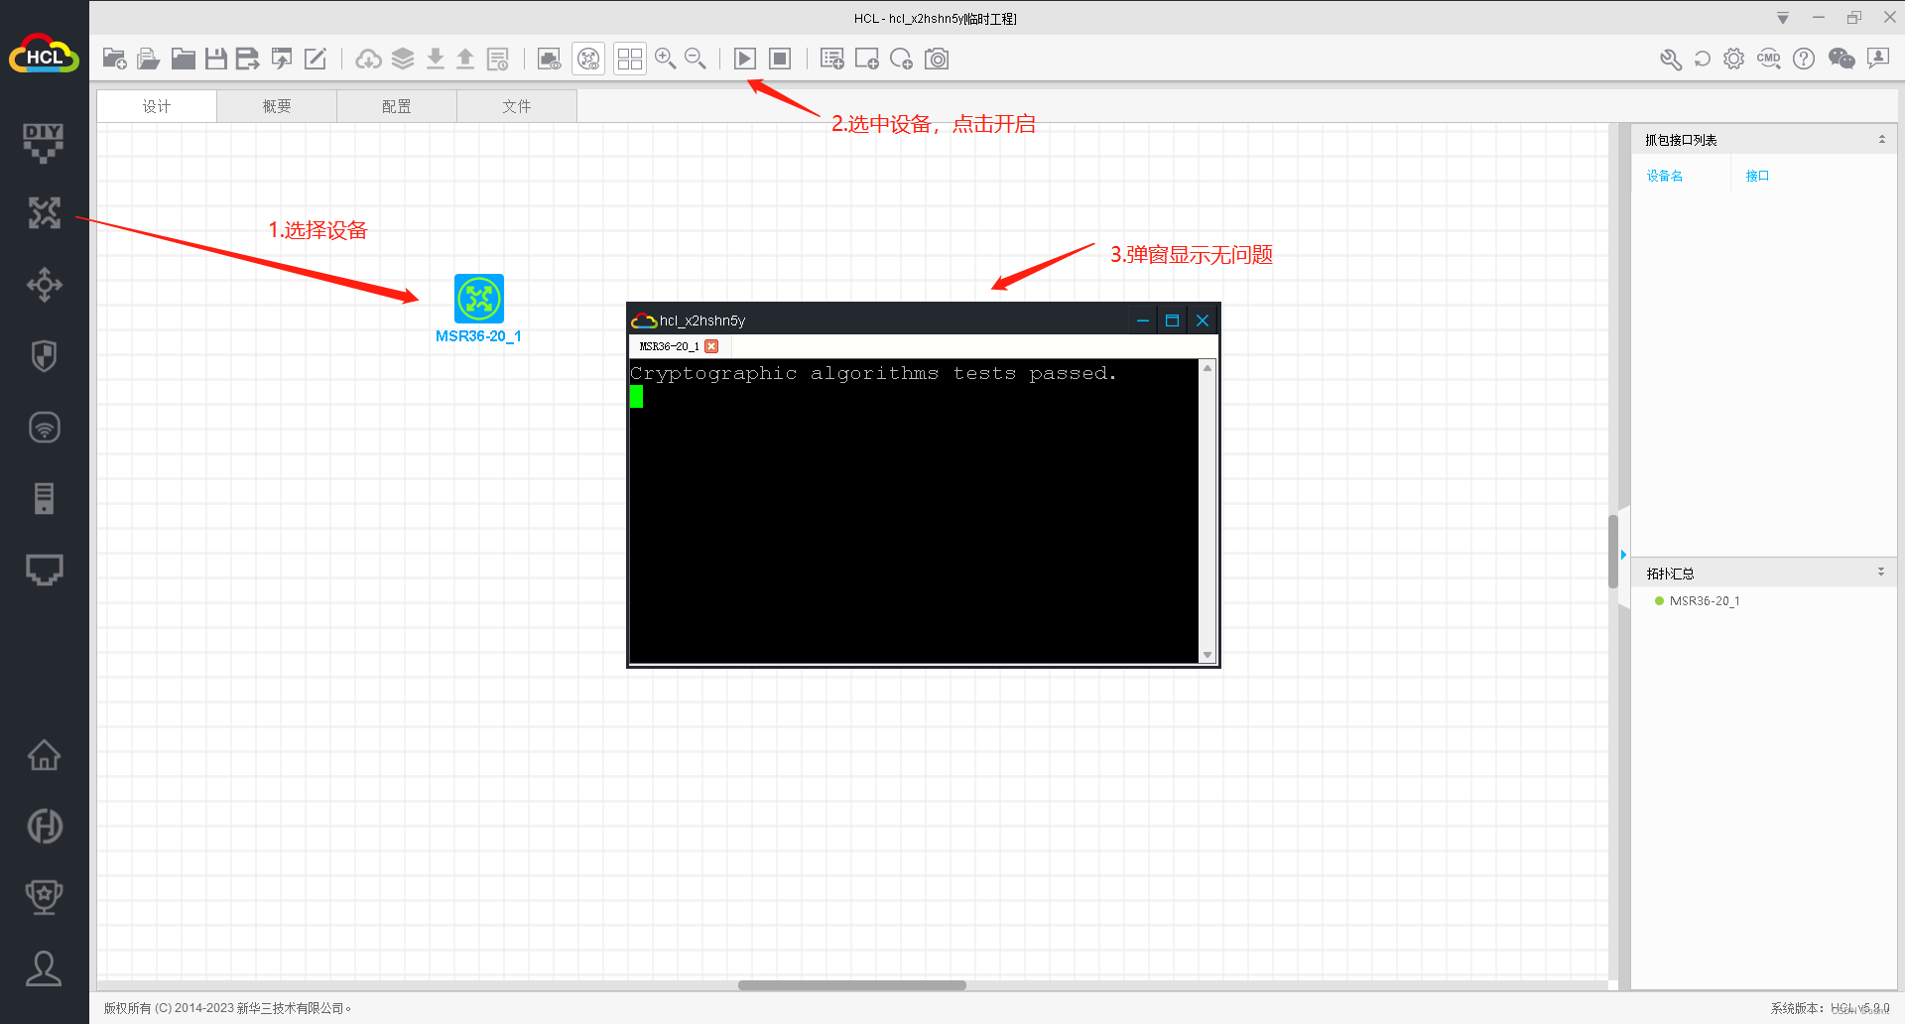Click the trophy star sidebar icon
This screenshot has width=1905, height=1024.
[x=44, y=897]
